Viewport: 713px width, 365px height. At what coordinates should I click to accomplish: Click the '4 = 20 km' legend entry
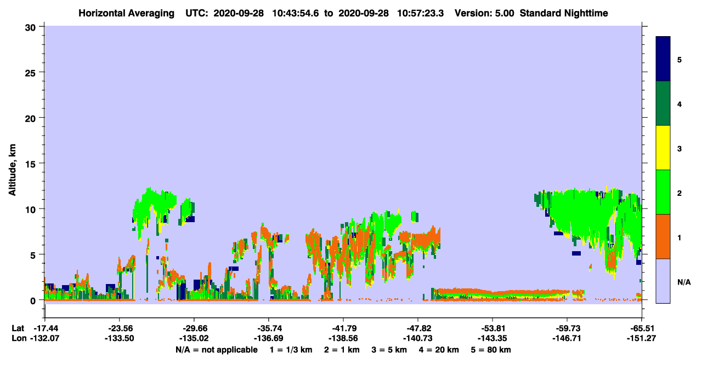point(439,350)
